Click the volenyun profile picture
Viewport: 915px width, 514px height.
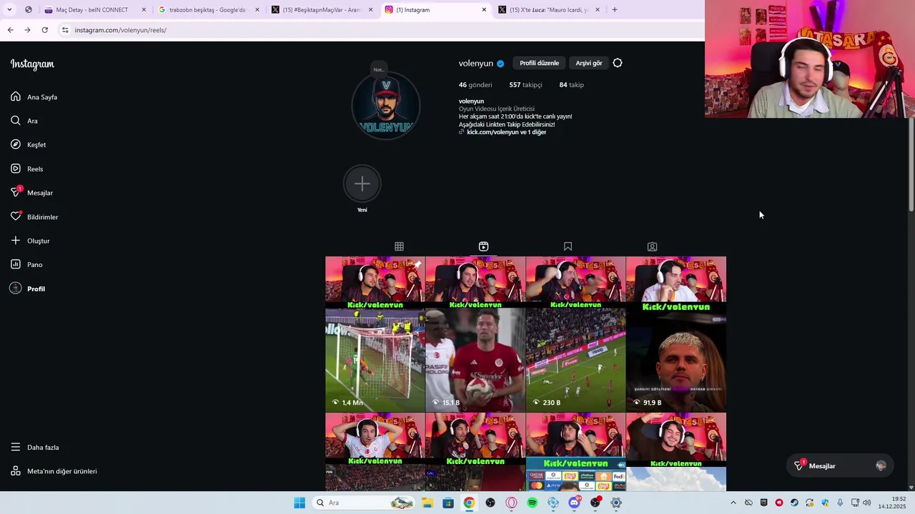click(x=386, y=106)
